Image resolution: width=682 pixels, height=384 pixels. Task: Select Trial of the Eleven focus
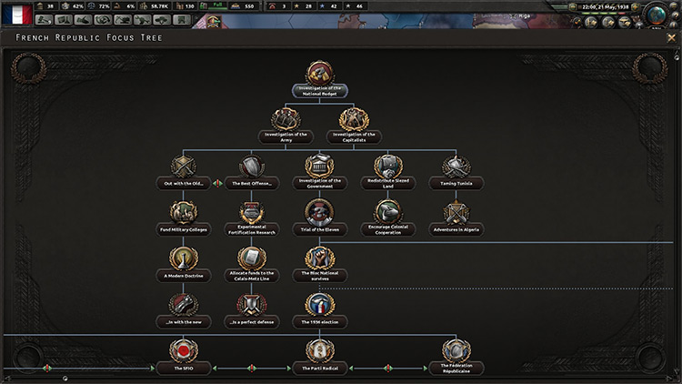pyautogui.click(x=320, y=217)
